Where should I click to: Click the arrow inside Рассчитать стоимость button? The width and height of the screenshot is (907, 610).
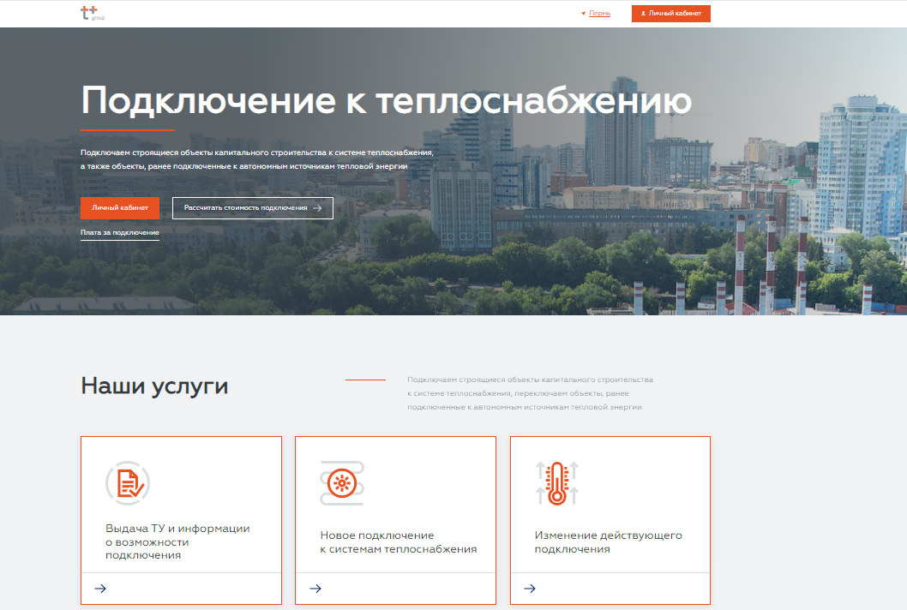(x=318, y=207)
